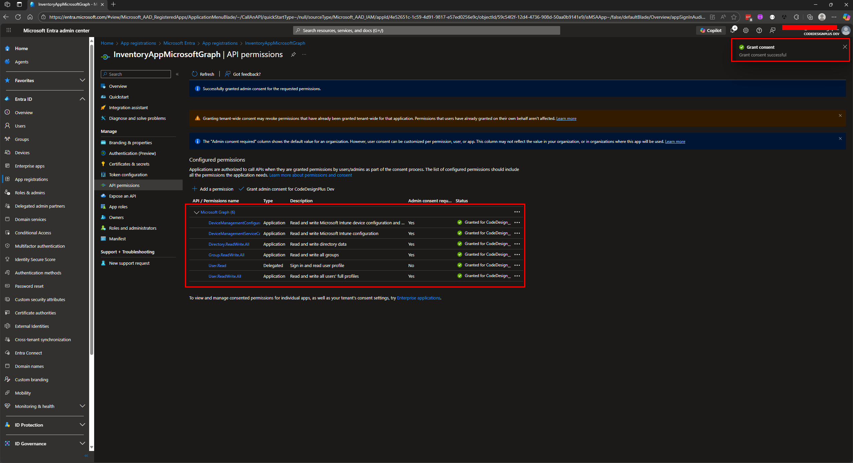Screen dimensions: 853x463
Task: Collapse the left navigation sidebar
Action: (x=86, y=456)
